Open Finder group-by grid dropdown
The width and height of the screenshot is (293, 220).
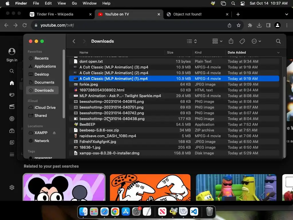tap(217, 41)
